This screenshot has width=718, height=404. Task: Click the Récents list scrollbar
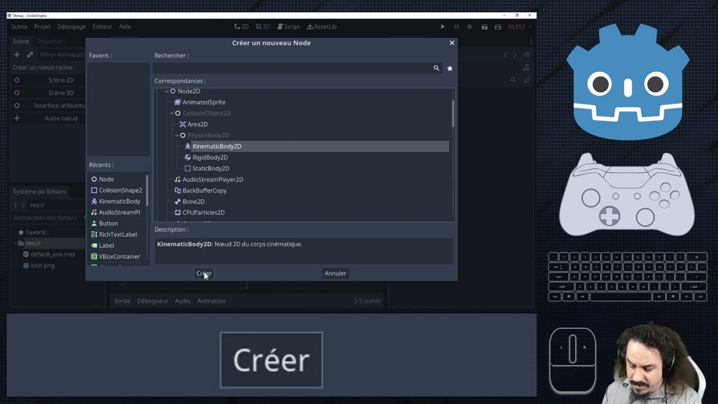coord(147,190)
